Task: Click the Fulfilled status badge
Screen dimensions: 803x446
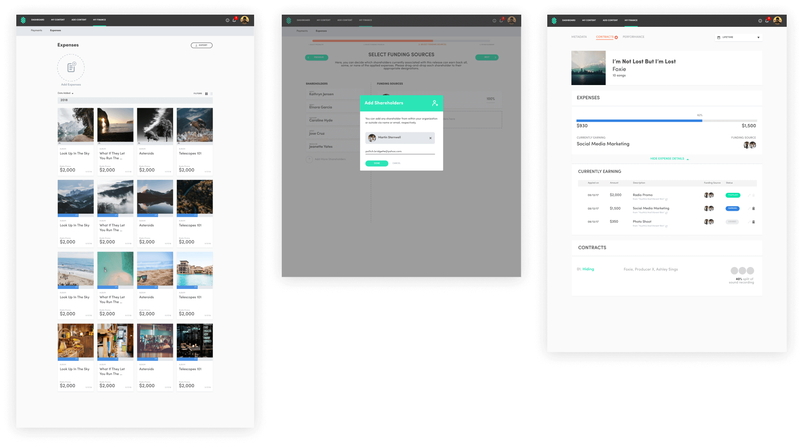Action: click(x=733, y=195)
